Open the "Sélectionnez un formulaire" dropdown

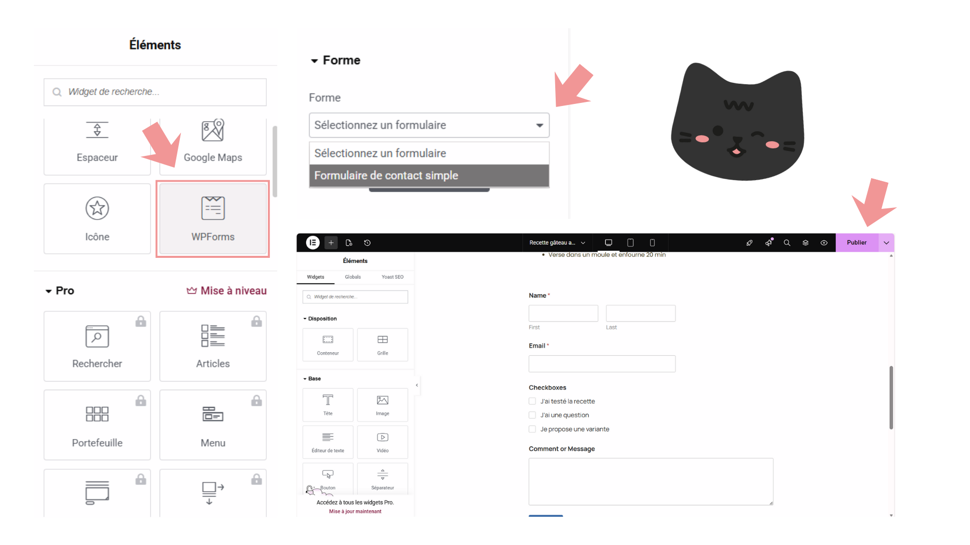429,125
